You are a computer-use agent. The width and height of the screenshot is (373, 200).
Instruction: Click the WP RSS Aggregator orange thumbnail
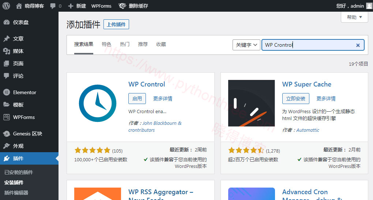coord(98,194)
